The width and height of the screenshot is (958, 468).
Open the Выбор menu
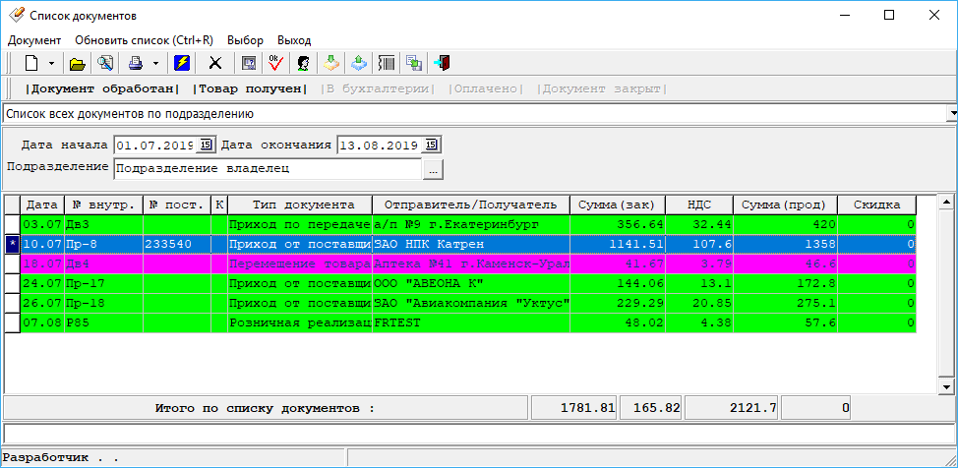pyautogui.click(x=245, y=41)
